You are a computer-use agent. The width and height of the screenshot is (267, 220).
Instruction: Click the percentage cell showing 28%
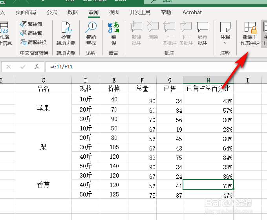tap(208, 128)
